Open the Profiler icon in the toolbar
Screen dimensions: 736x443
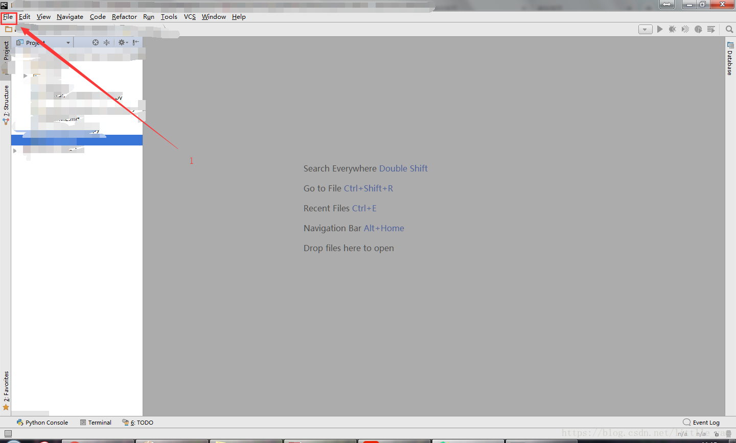(698, 29)
